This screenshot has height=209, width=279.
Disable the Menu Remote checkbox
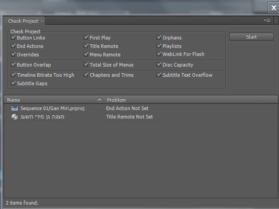coord(86,55)
